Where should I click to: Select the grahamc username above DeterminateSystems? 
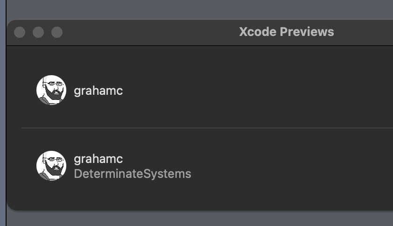click(x=98, y=159)
